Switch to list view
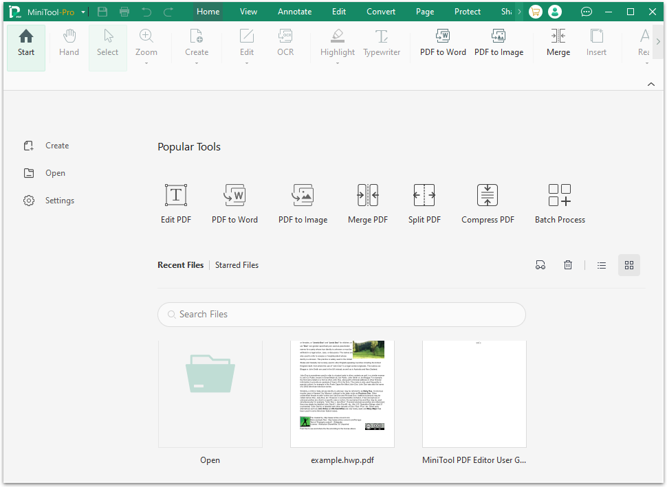The width and height of the screenshot is (667, 487). (602, 265)
